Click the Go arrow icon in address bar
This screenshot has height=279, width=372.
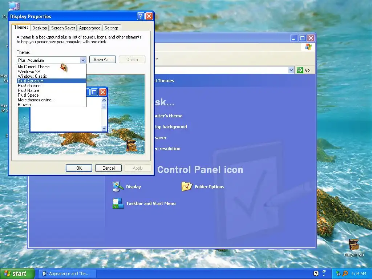coord(300,70)
